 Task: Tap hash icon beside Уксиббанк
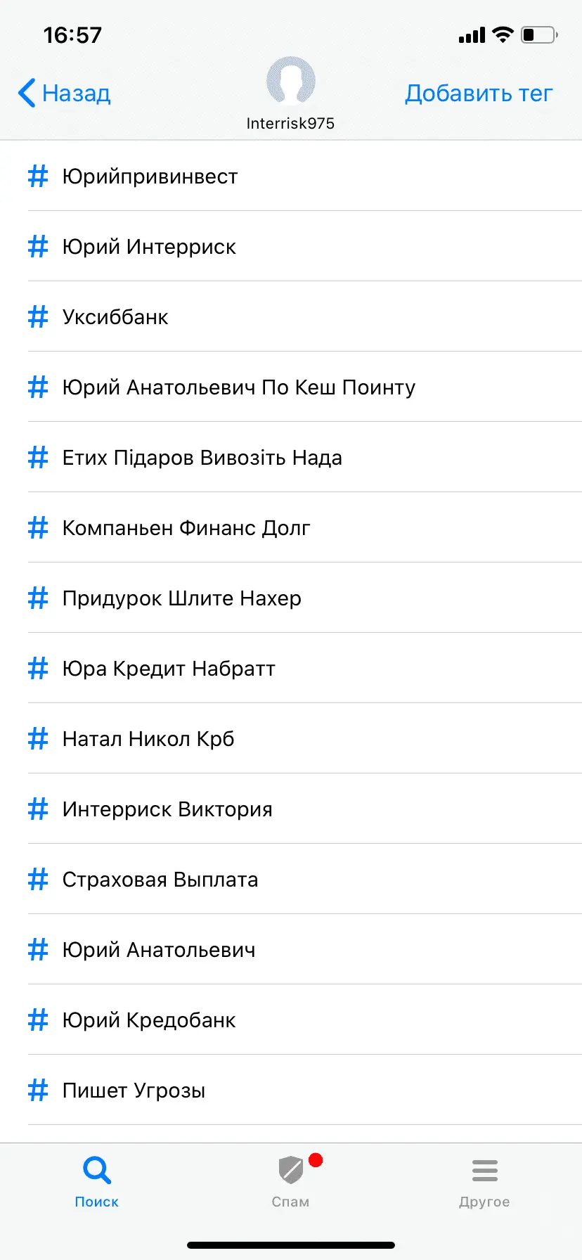point(38,316)
